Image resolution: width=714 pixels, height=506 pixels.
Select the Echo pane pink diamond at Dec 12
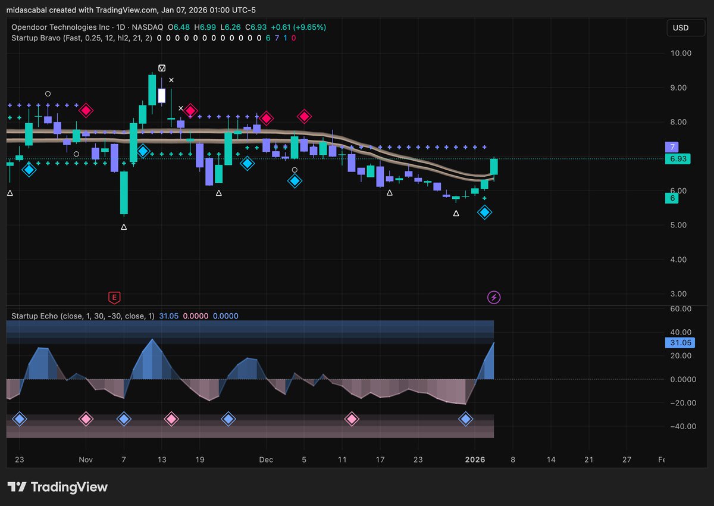tap(352, 419)
